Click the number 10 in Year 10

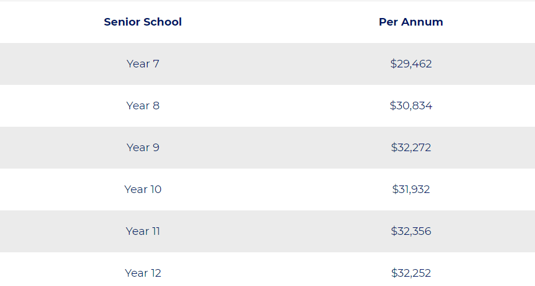tap(156, 190)
